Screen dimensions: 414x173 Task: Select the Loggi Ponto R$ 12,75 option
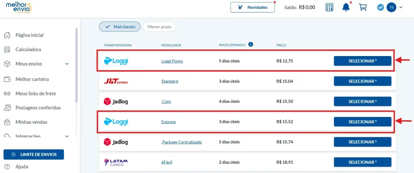363,61
